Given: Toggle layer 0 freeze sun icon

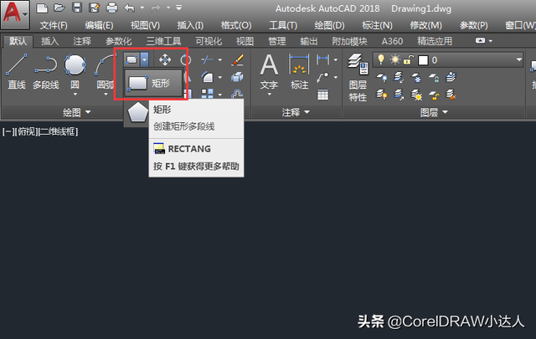Looking at the screenshot, I should pyautogui.click(x=395, y=59).
